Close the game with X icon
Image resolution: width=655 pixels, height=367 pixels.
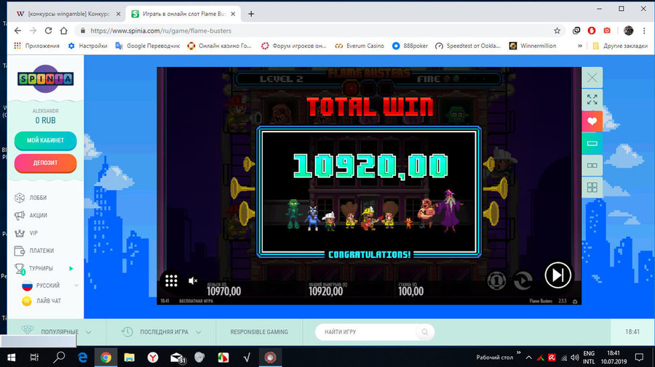592,77
